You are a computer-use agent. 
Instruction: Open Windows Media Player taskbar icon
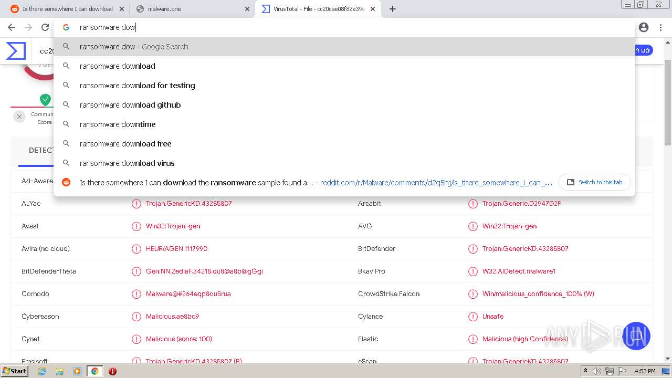[x=77, y=371]
